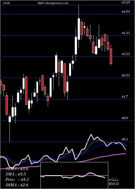Click the 50MA : 42.6 readout

(17, 185)
